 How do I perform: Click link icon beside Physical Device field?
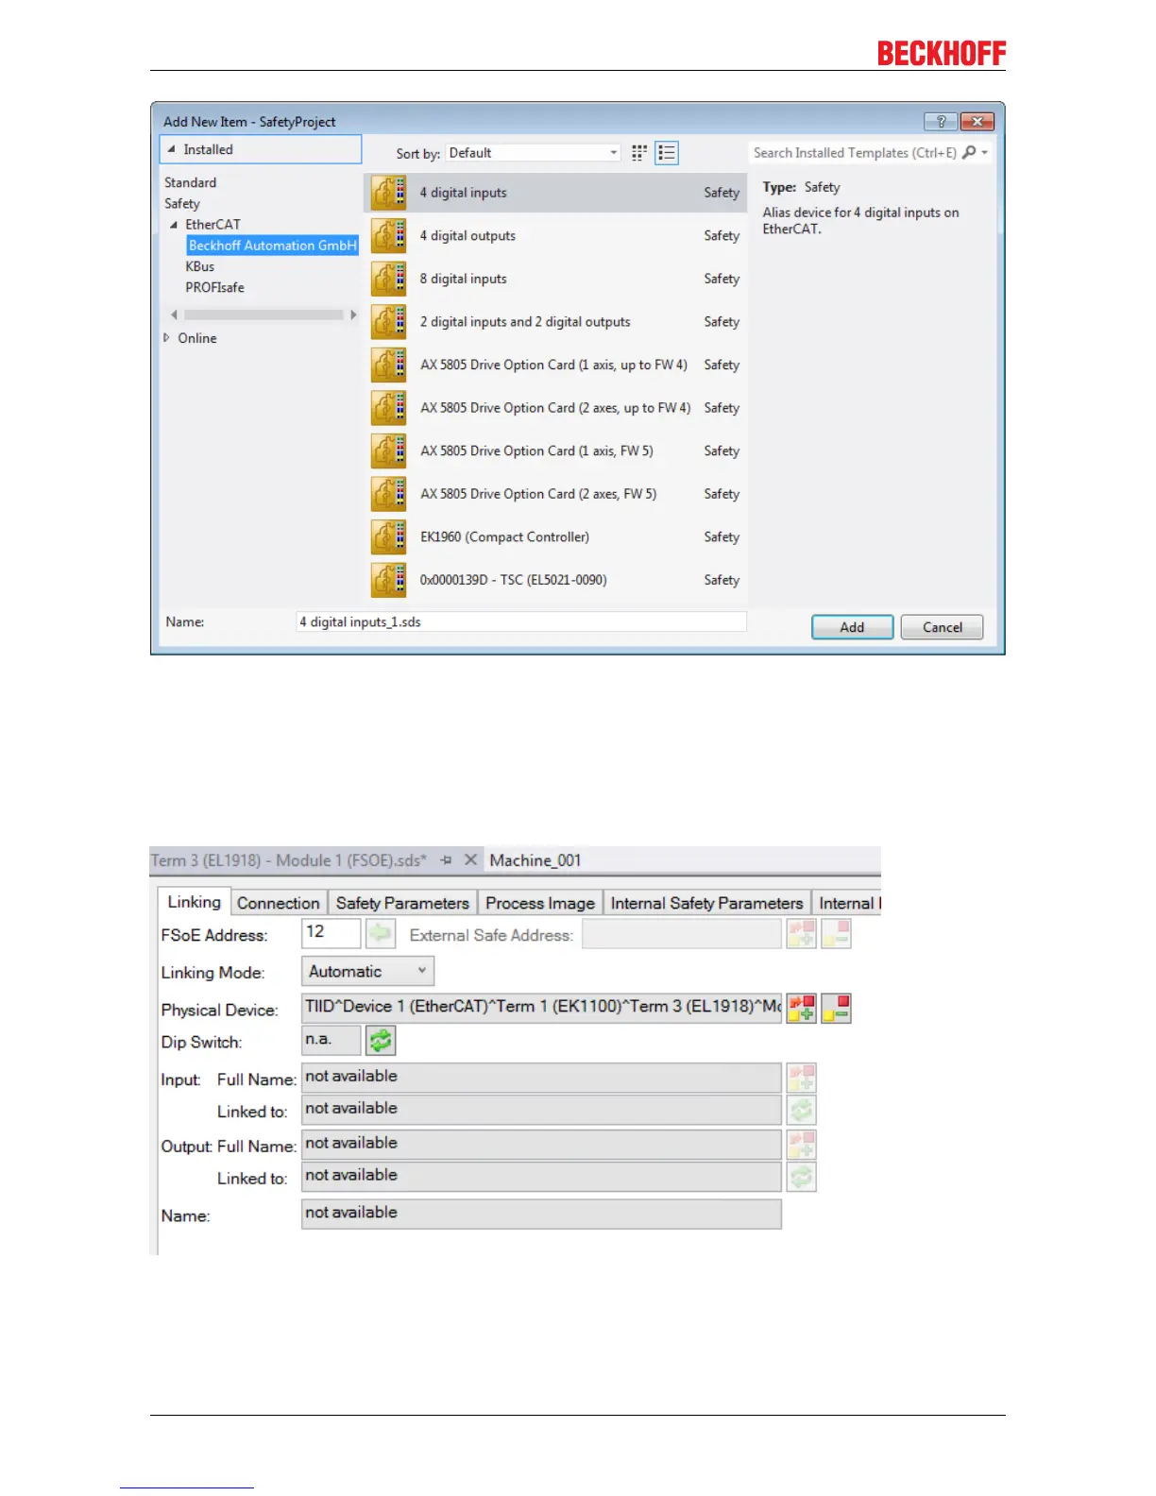tap(801, 1008)
